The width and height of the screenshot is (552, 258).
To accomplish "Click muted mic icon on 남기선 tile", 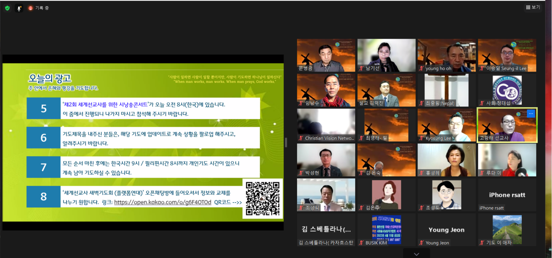I will (361, 68).
